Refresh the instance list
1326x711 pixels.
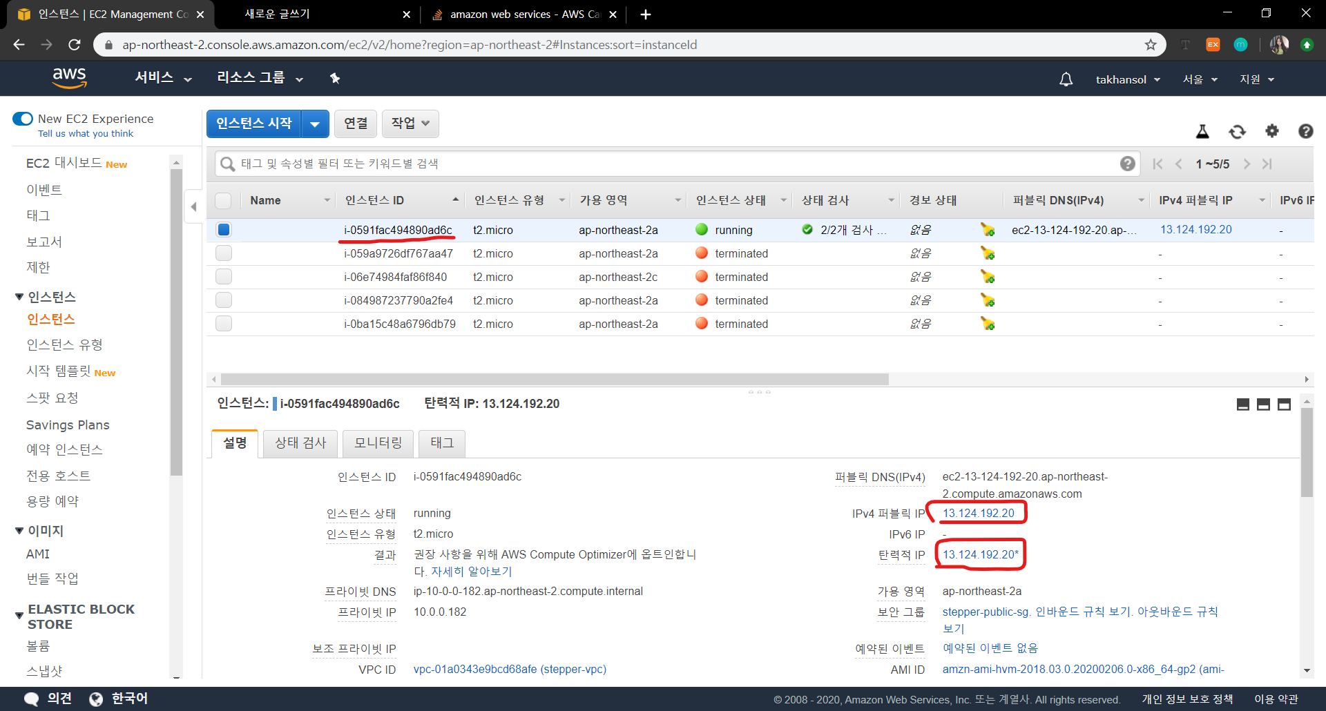pos(1237,131)
